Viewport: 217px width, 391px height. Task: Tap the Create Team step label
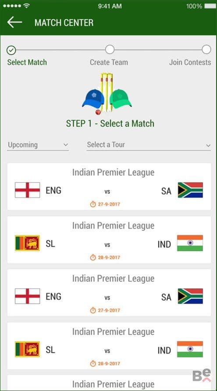(x=109, y=62)
